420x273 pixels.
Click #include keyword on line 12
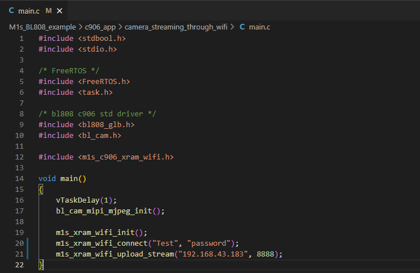coord(56,157)
